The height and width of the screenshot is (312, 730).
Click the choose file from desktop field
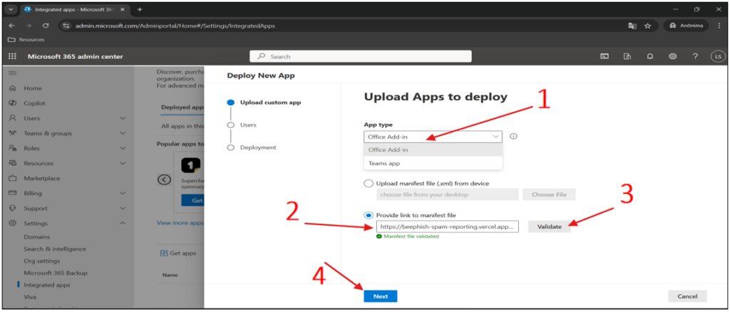click(x=448, y=194)
